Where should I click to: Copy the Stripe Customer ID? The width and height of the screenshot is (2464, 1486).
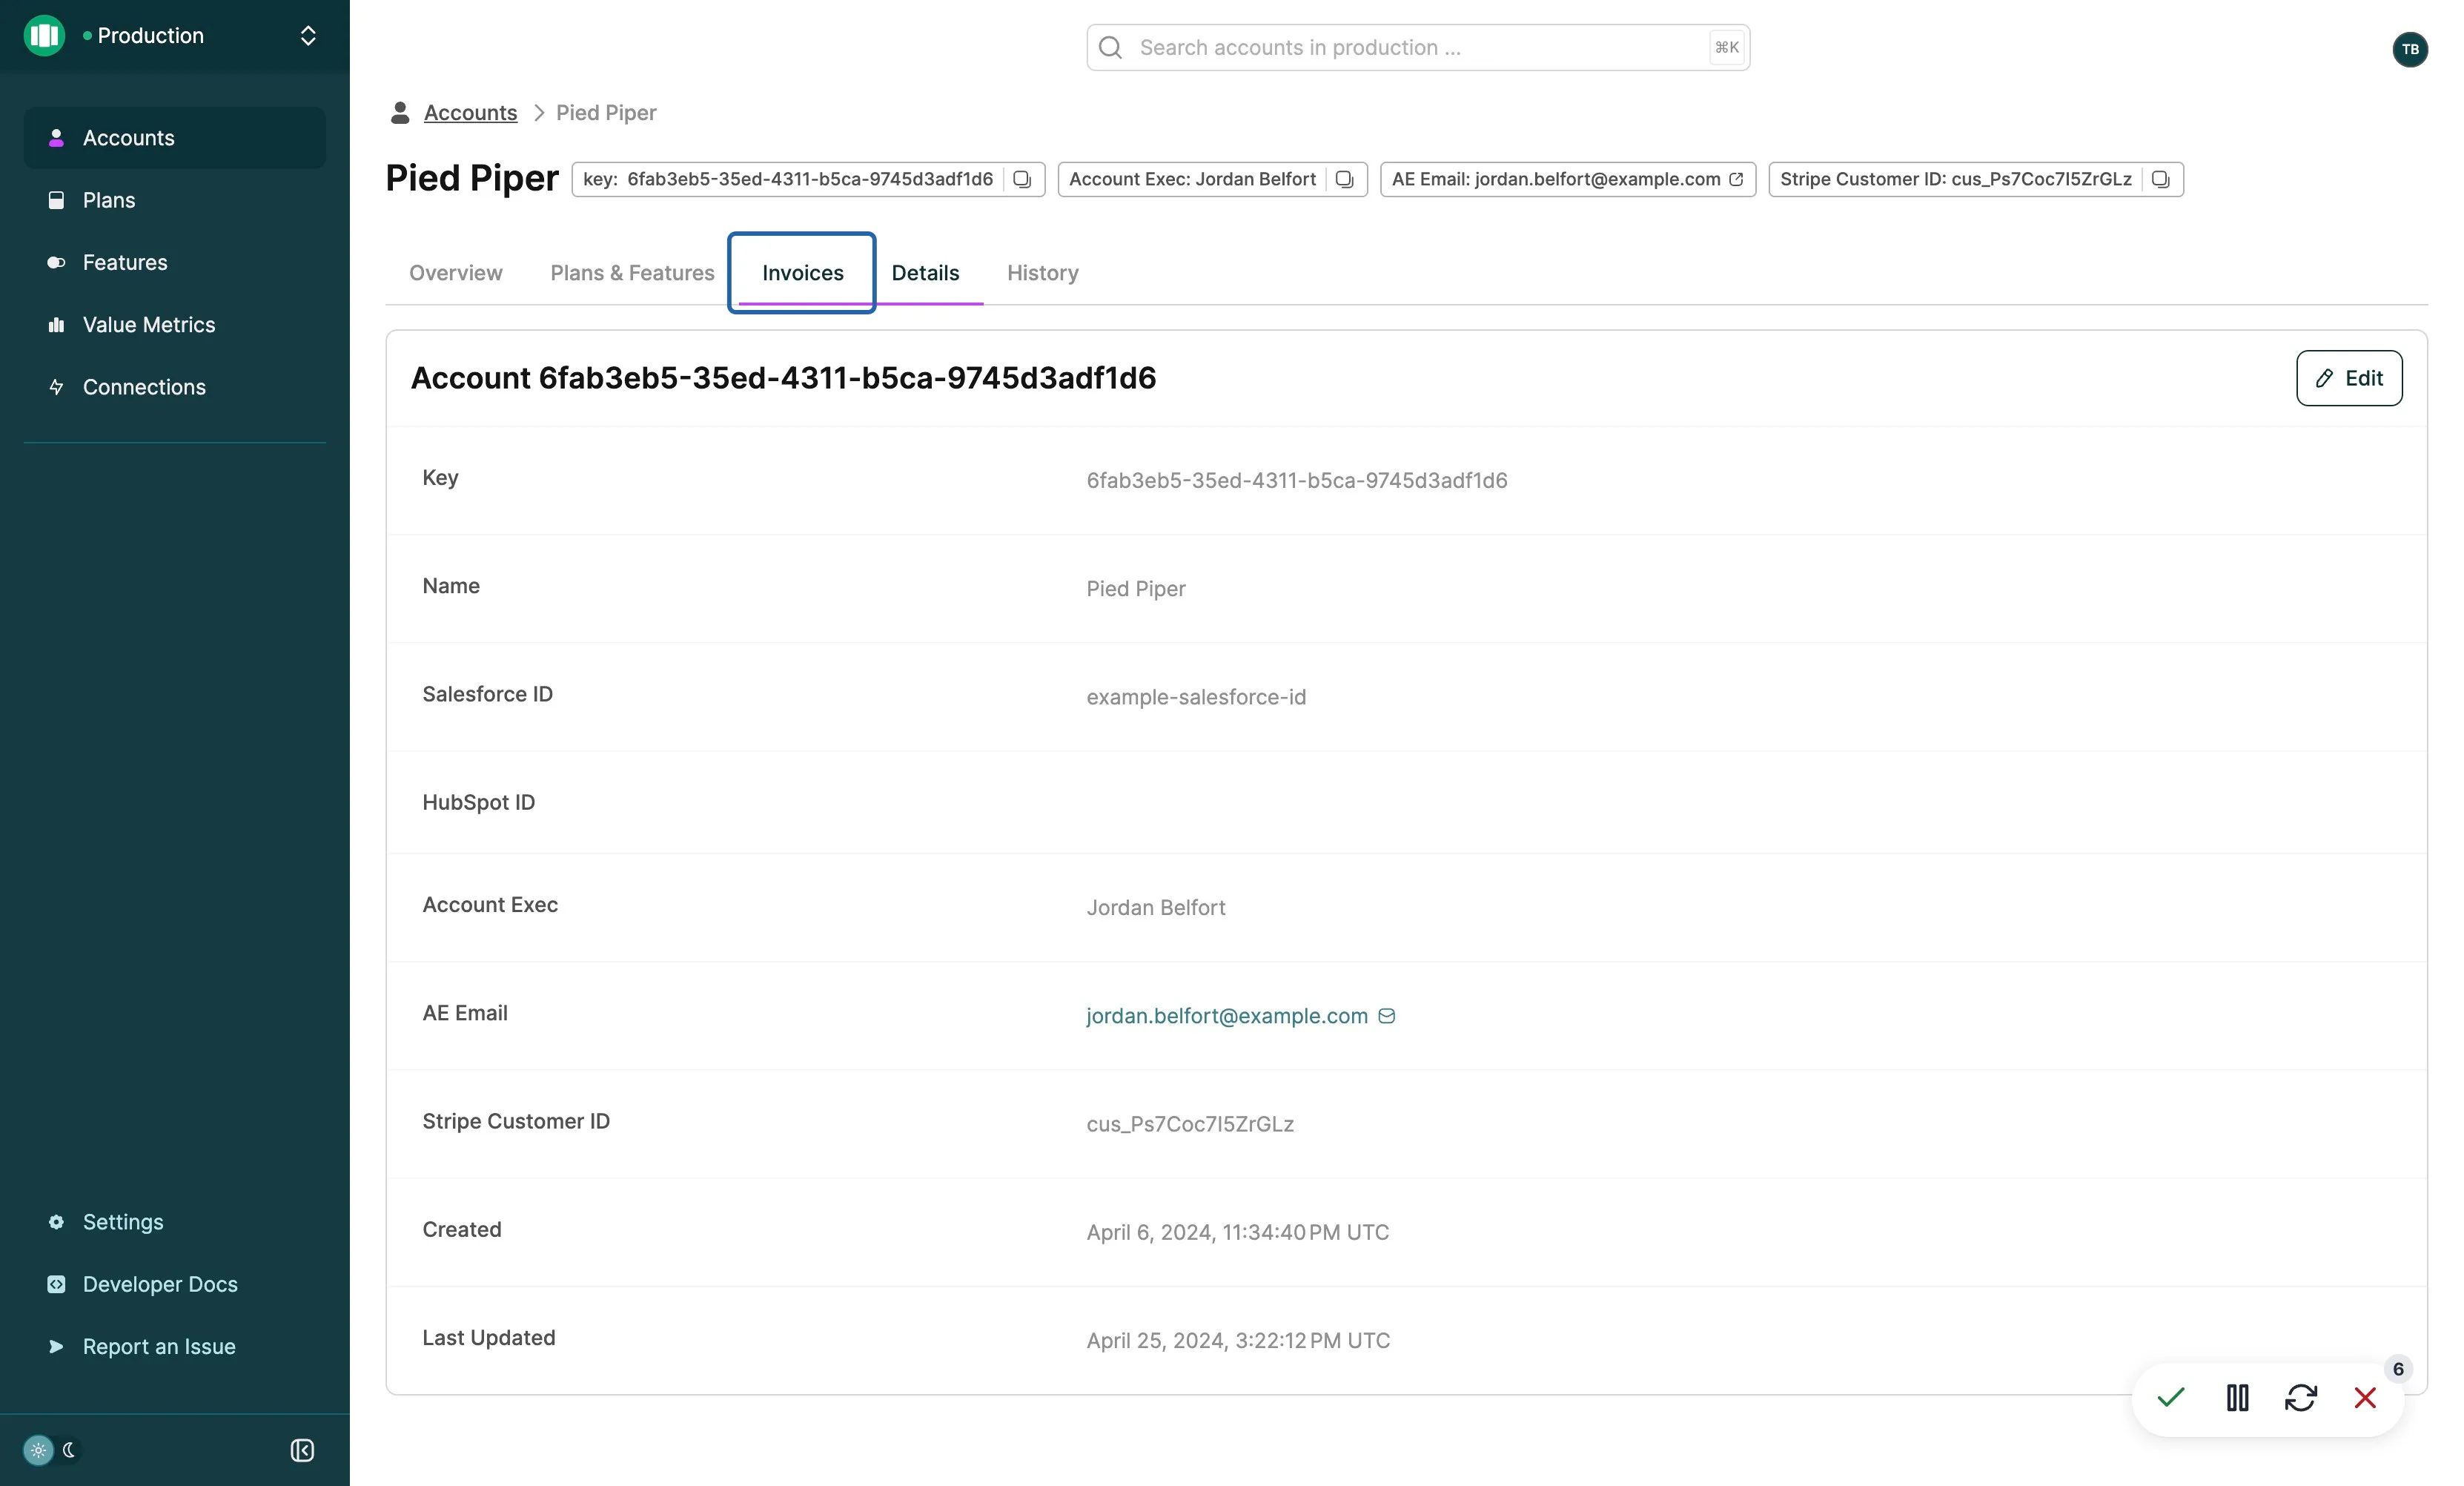2160,179
